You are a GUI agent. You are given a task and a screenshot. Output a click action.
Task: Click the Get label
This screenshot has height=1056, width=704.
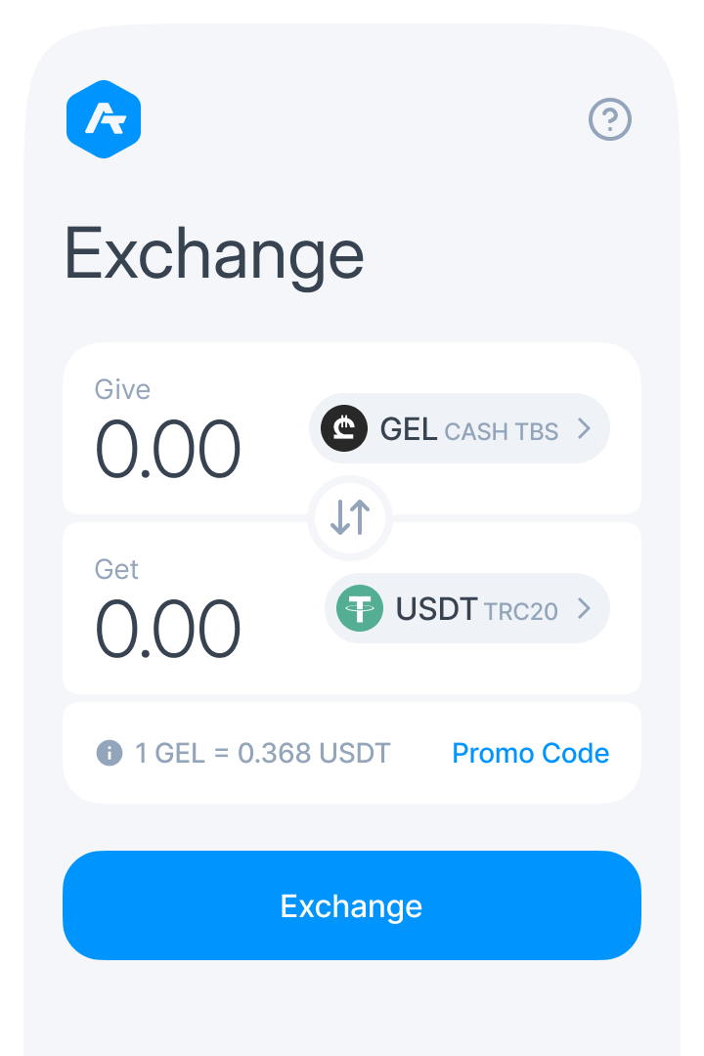116,569
